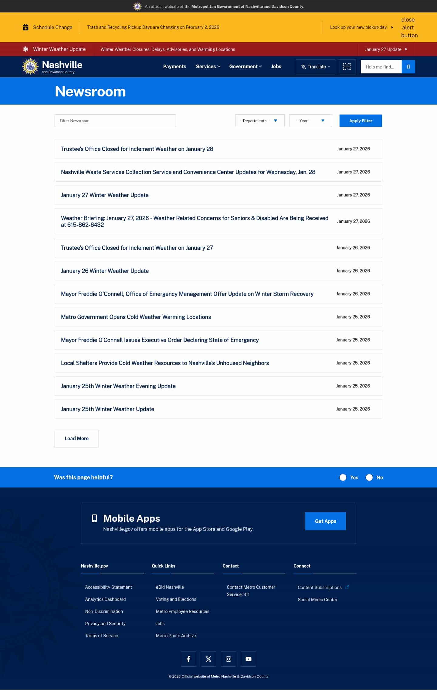Open Nashville's X (Twitter) icon

pyautogui.click(x=208, y=659)
